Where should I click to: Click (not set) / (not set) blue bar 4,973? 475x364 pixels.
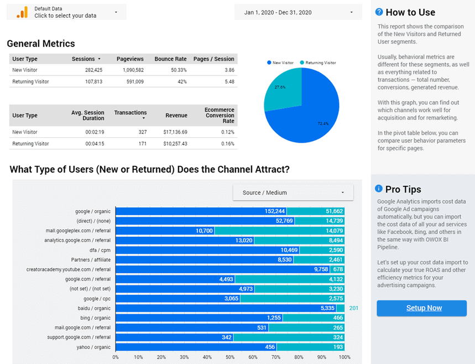point(185,289)
